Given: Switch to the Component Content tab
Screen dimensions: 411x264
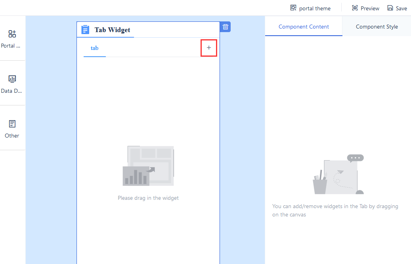Looking at the screenshot, I should click(x=304, y=26).
